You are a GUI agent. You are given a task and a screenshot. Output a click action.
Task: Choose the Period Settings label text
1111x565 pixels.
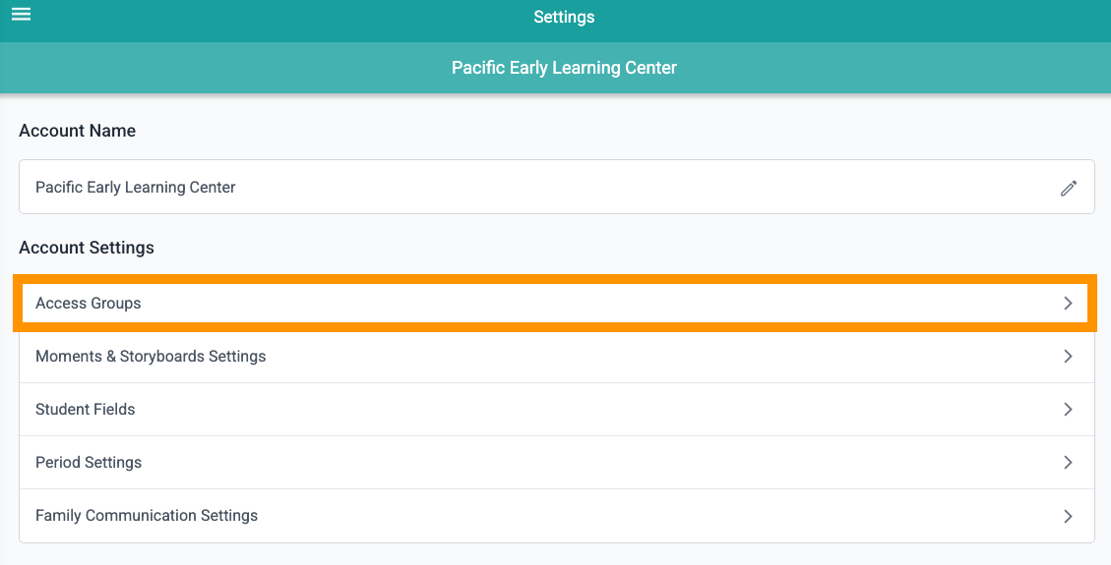click(x=89, y=463)
